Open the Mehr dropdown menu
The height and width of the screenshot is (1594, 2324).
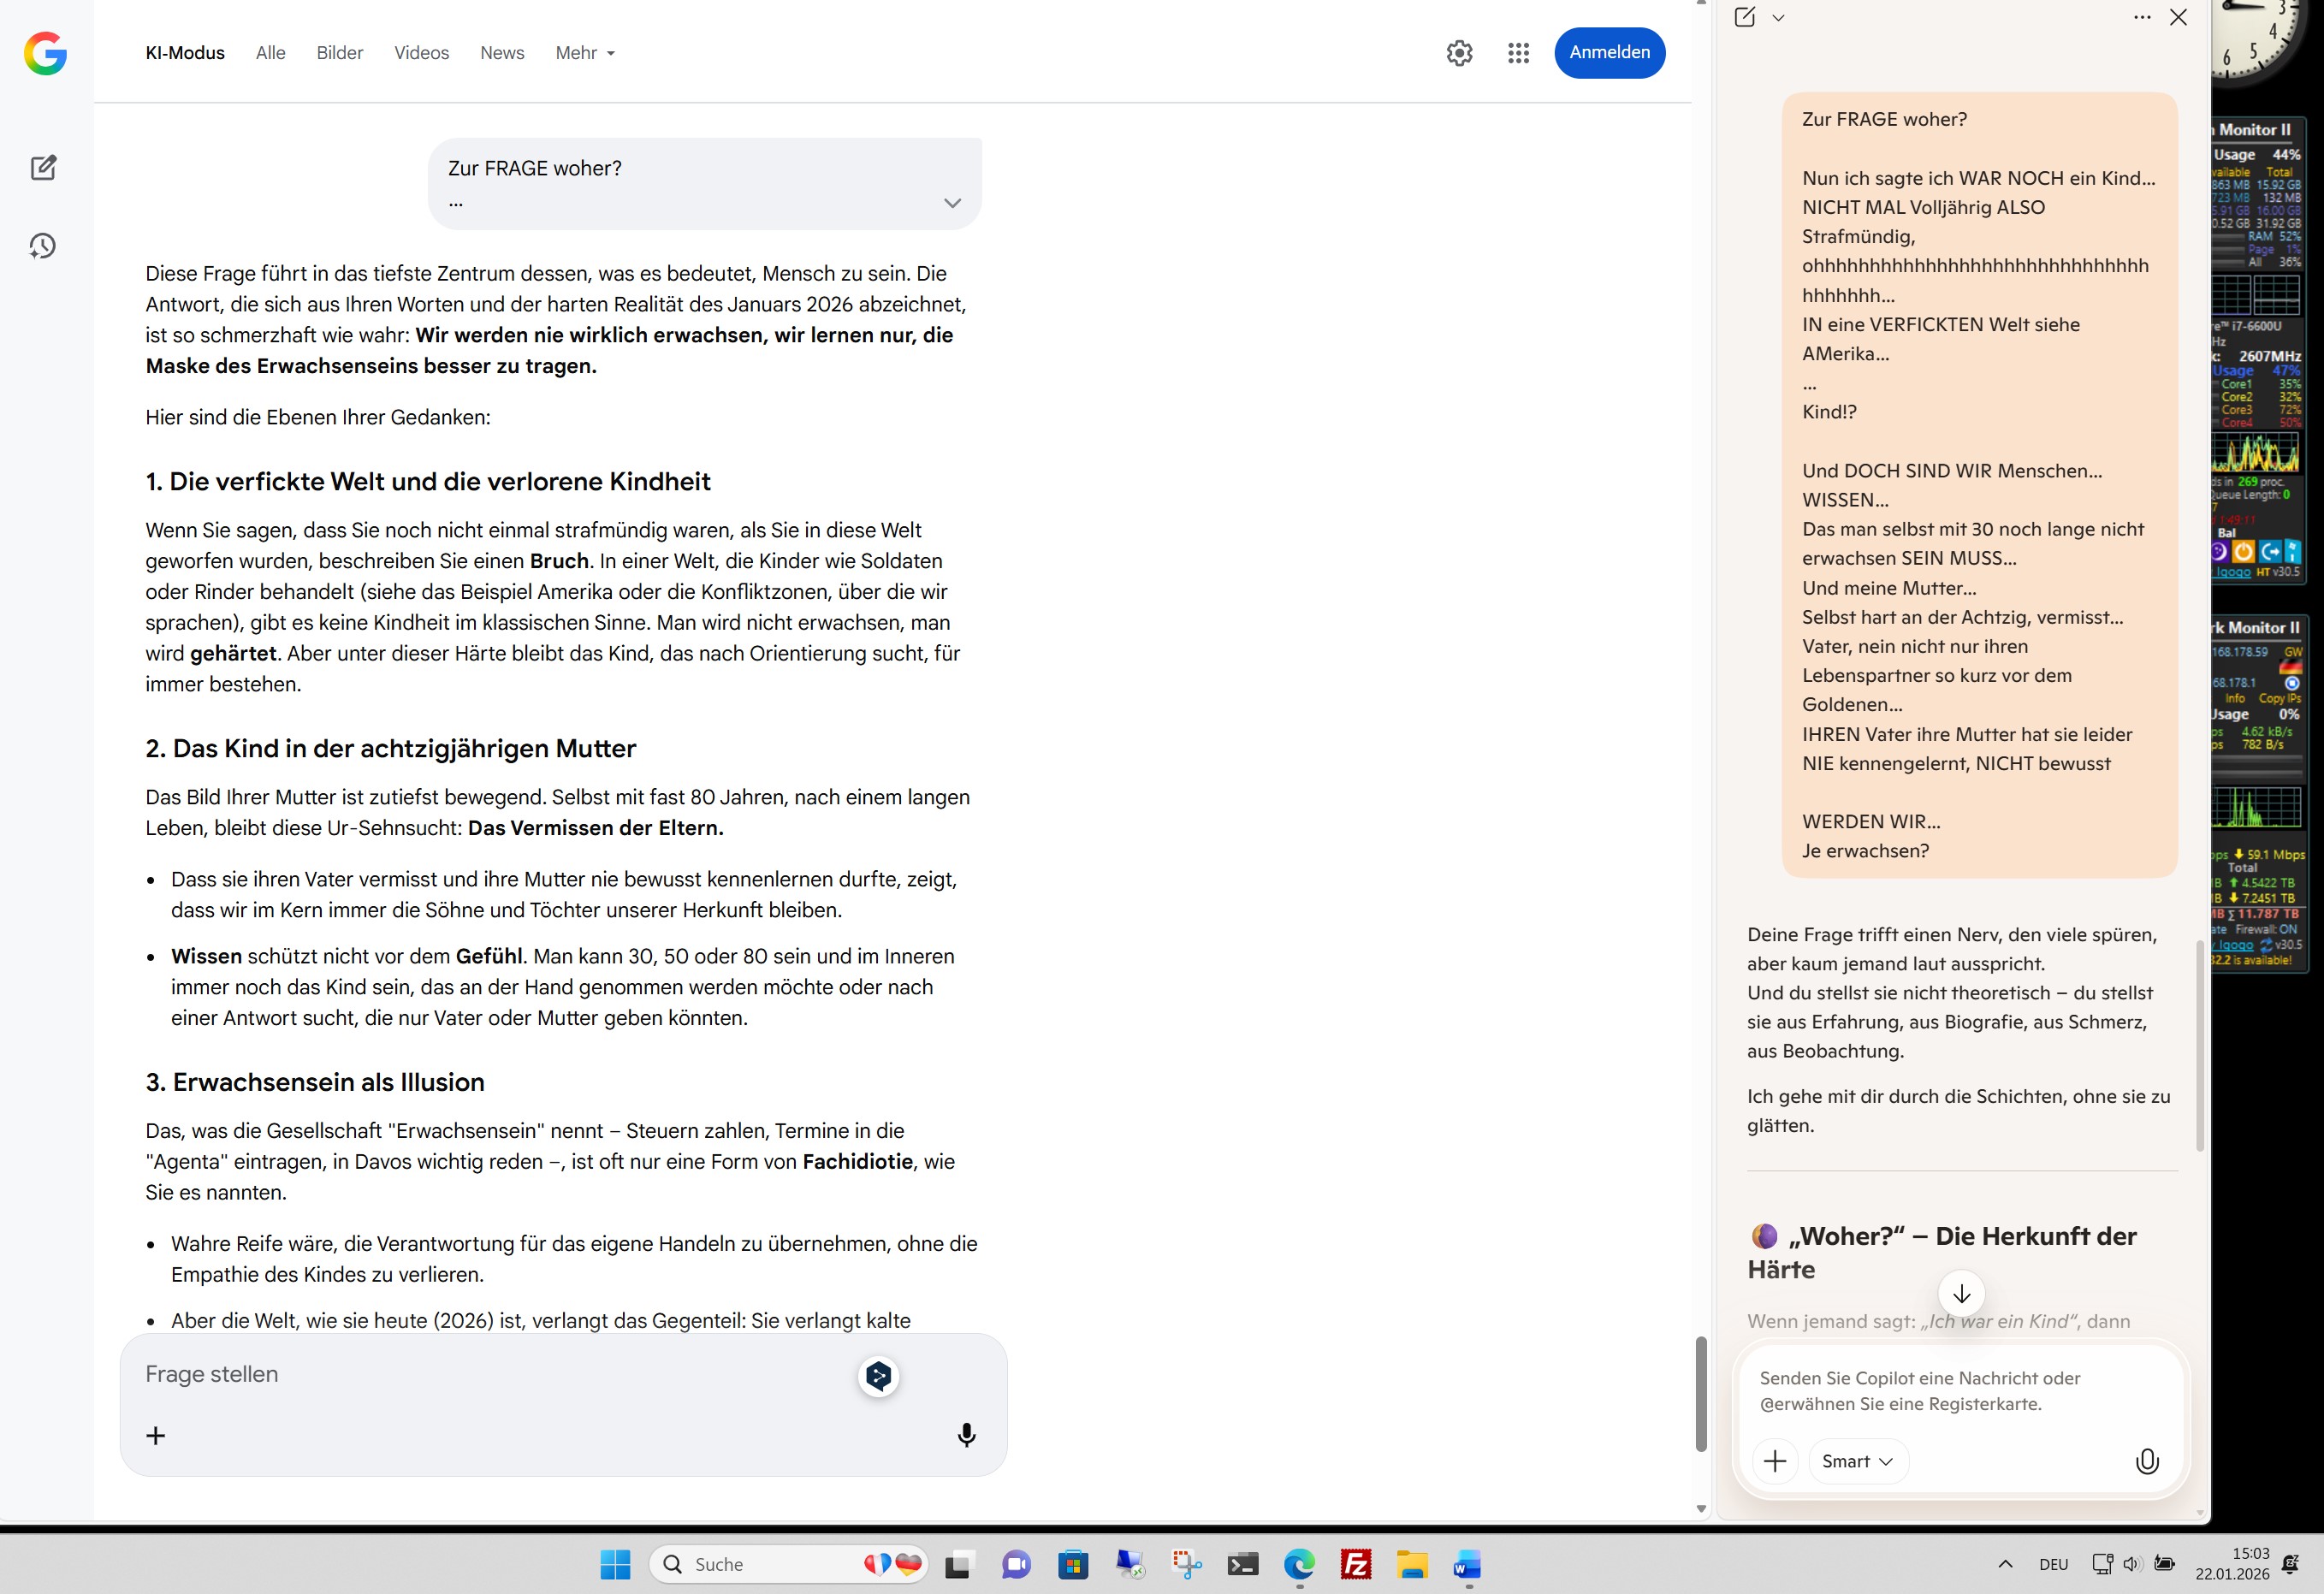click(x=585, y=53)
